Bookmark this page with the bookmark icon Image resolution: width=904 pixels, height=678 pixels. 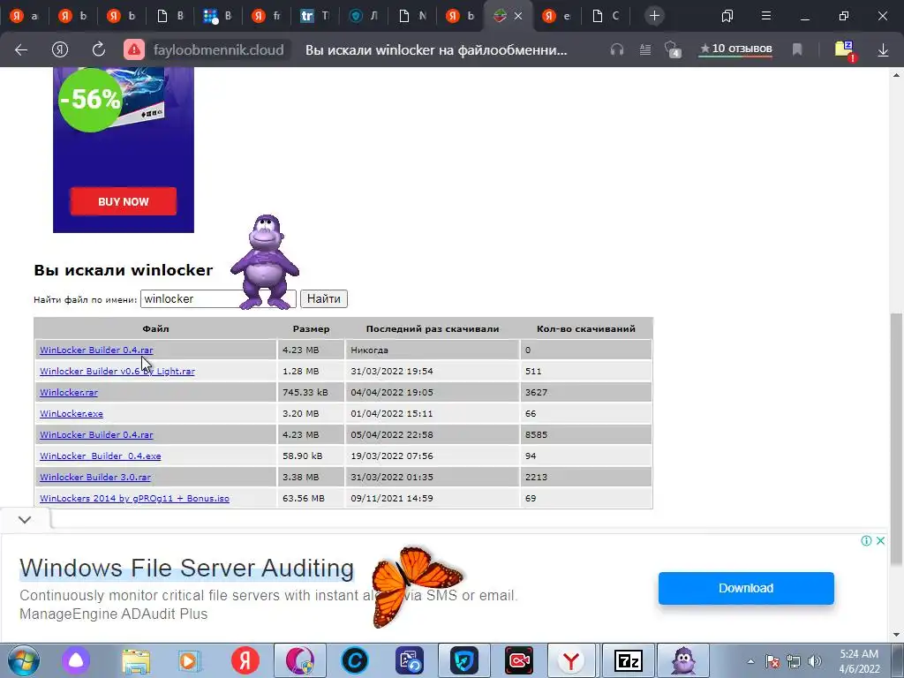(797, 50)
